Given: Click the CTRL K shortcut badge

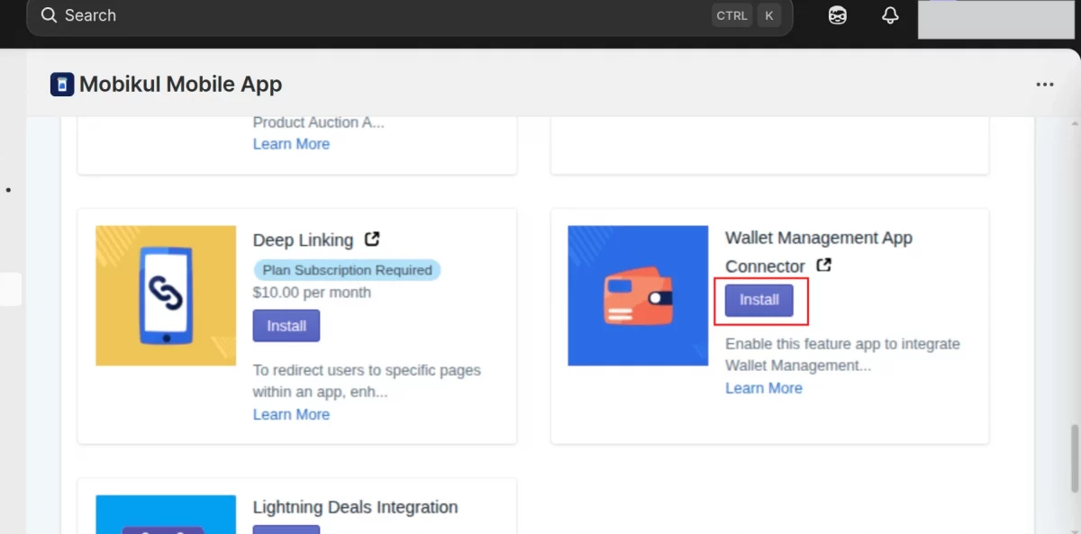Looking at the screenshot, I should tap(746, 15).
